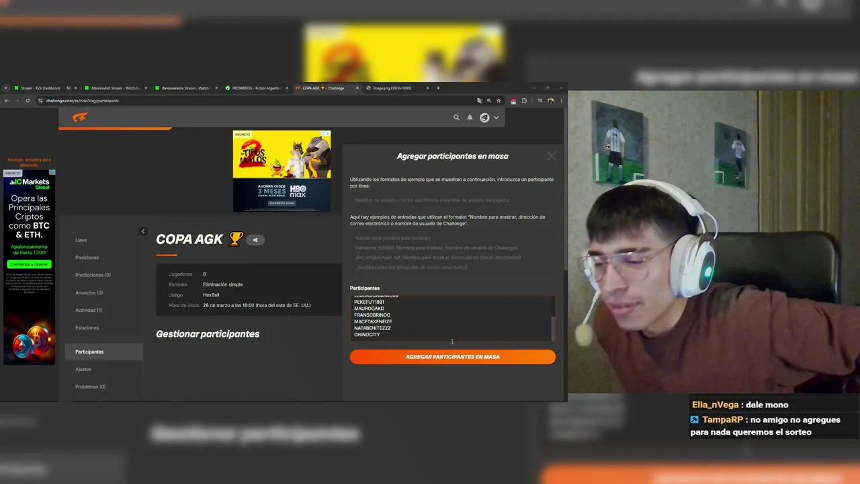Click the Participantes textarea scrollbar
Image resolution: width=860 pixels, height=484 pixels.
pyautogui.click(x=553, y=328)
